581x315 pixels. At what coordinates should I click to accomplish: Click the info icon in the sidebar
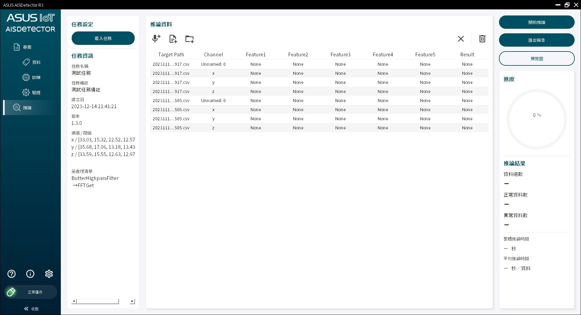pyautogui.click(x=30, y=274)
